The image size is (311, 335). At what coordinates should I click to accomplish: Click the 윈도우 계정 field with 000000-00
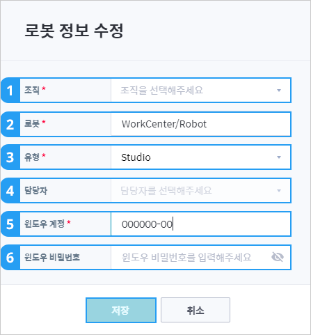coord(200,224)
